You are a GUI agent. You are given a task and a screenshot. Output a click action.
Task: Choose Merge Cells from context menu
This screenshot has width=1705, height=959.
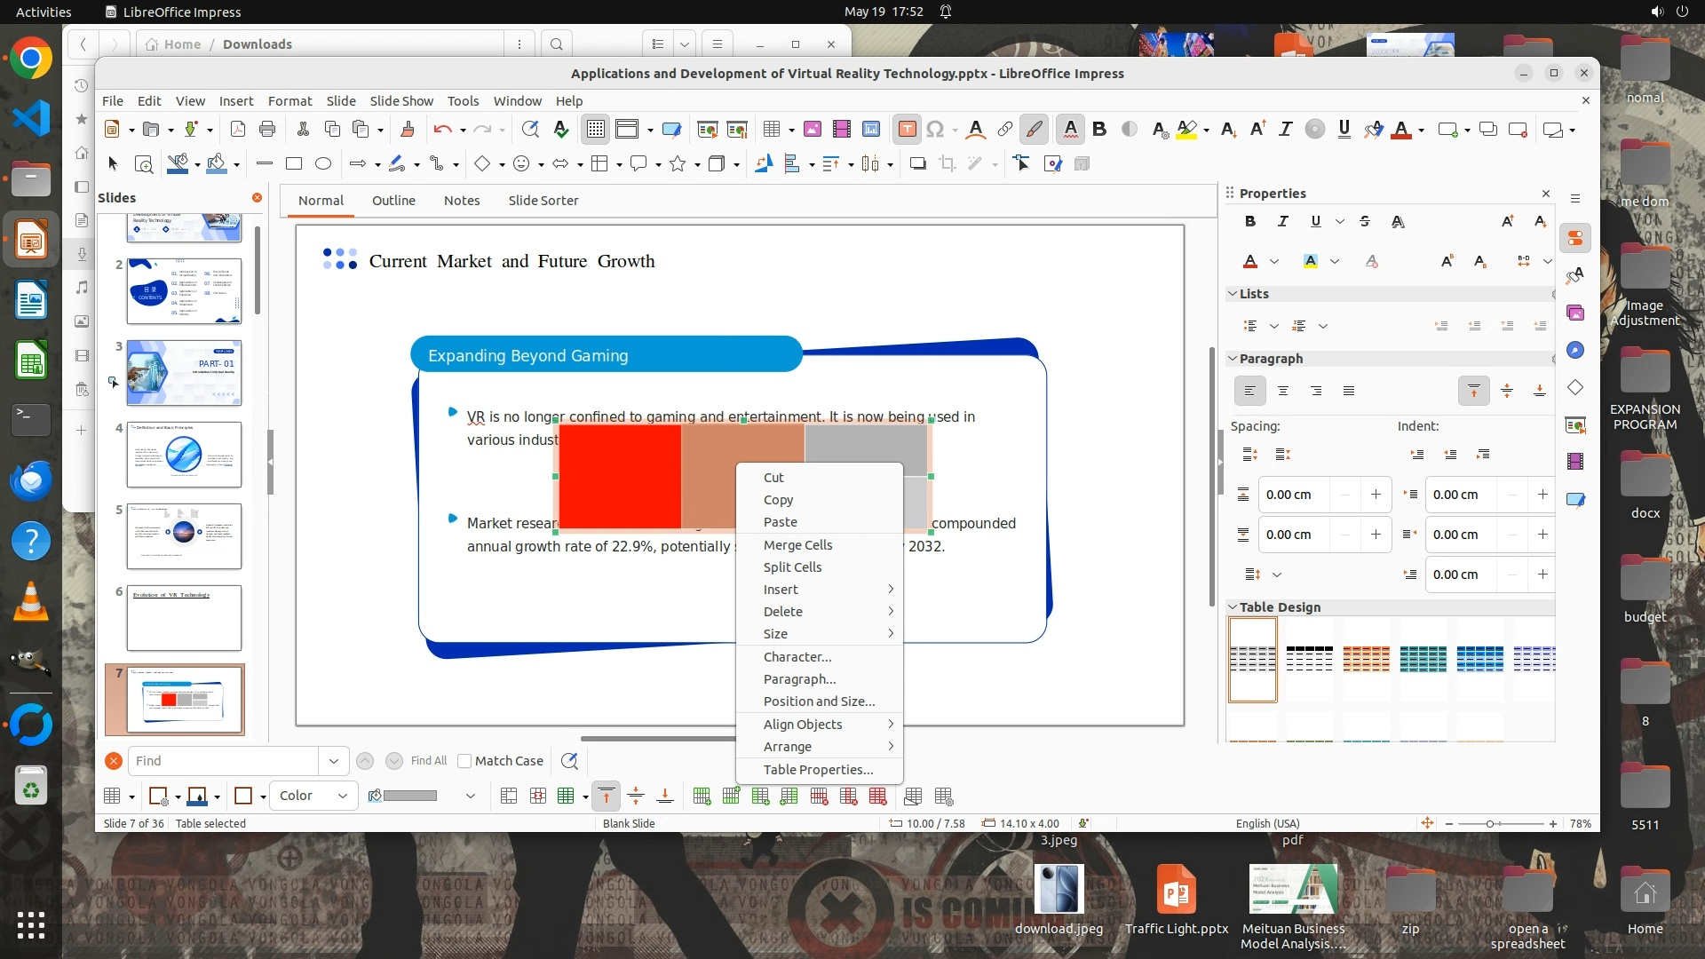pos(797,545)
